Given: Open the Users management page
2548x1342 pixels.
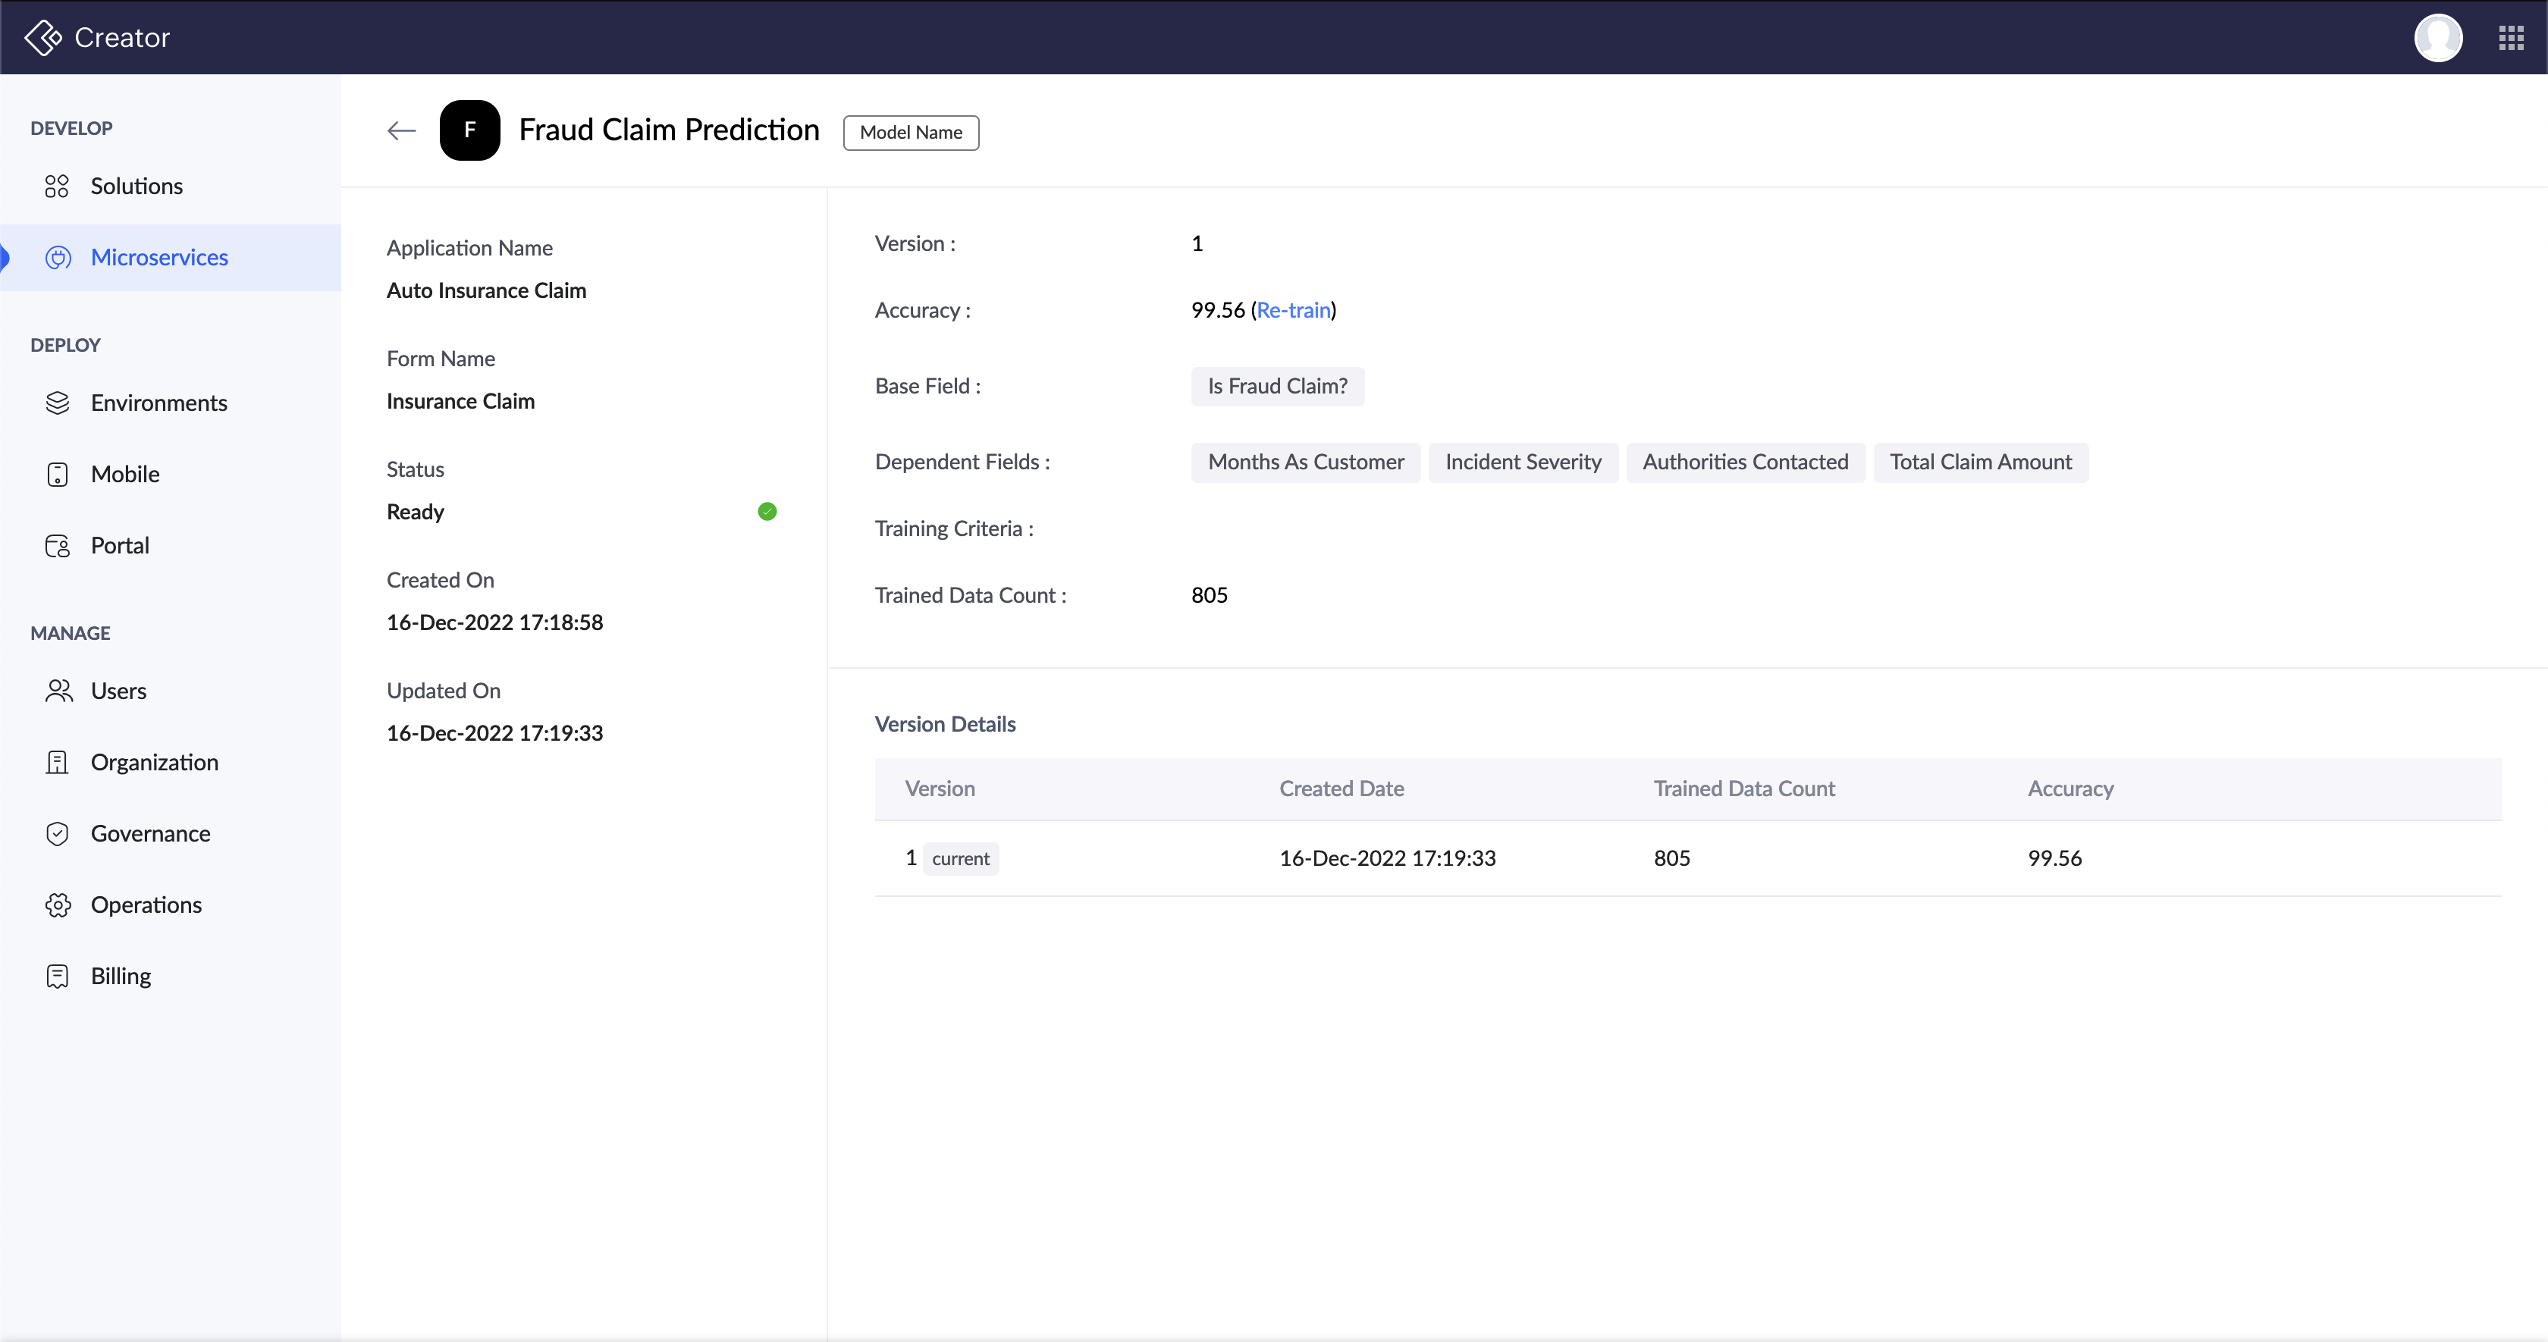Looking at the screenshot, I should click(x=118, y=691).
